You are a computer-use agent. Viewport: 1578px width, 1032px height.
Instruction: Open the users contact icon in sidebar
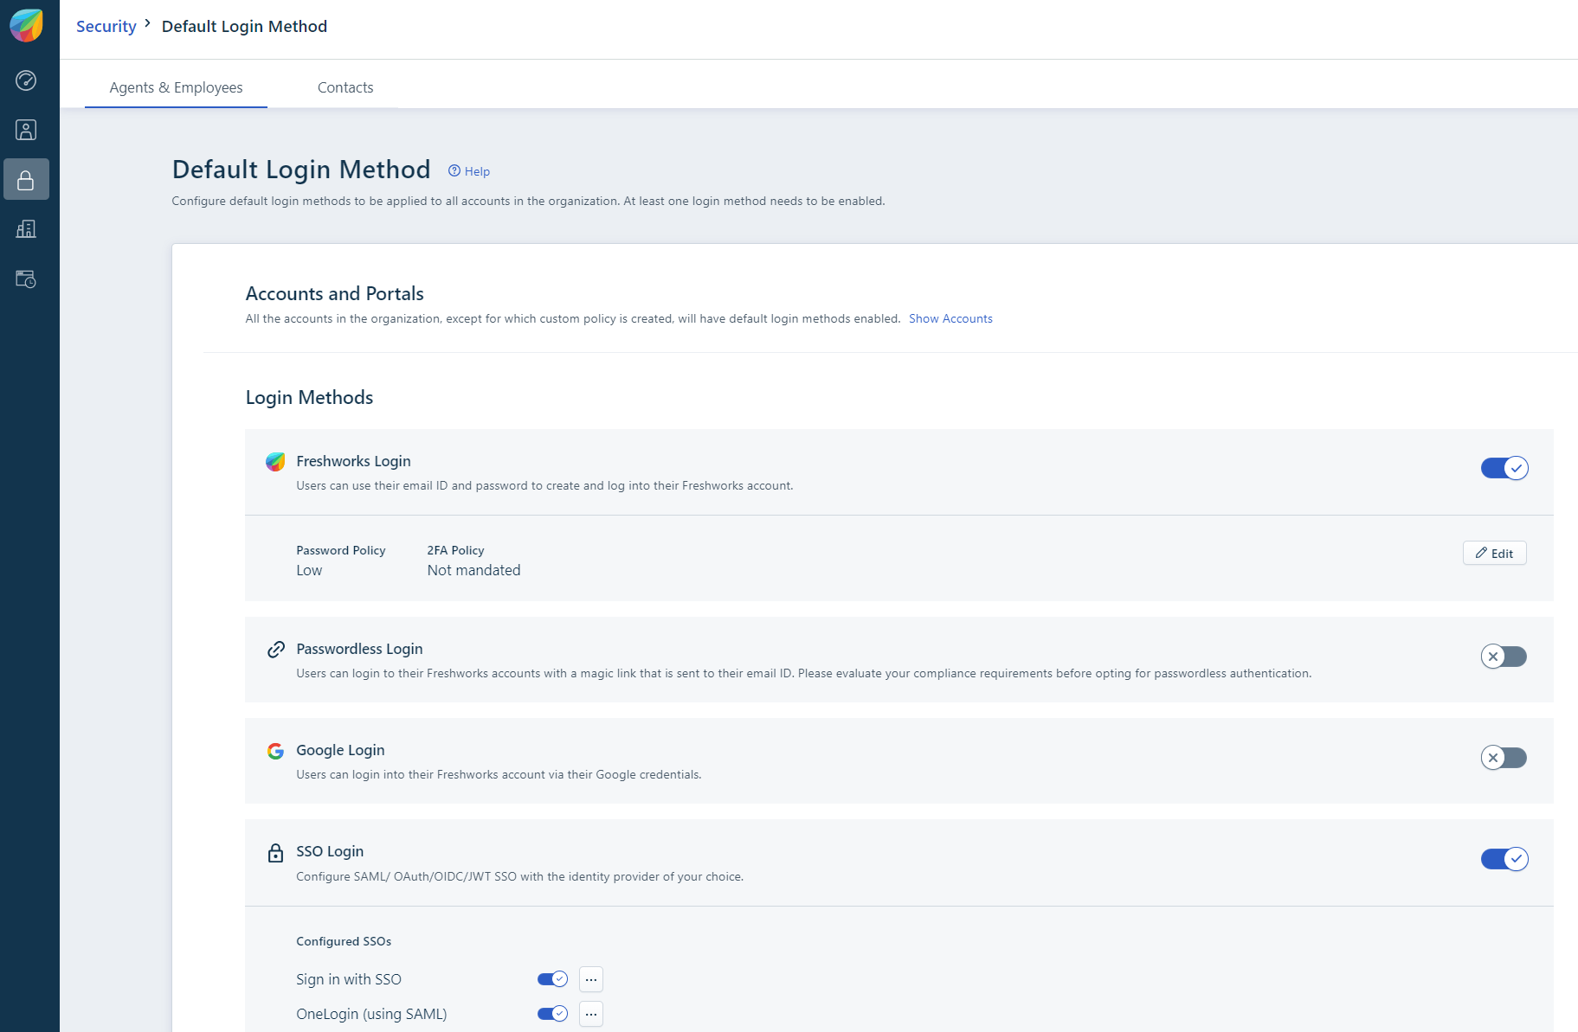[x=26, y=130]
